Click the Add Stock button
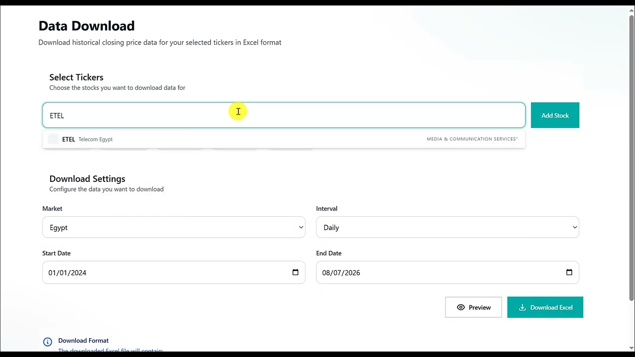 point(555,115)
